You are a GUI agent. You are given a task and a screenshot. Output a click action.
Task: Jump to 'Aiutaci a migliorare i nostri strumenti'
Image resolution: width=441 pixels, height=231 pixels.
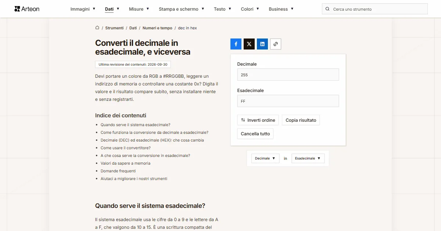point(134,179)
